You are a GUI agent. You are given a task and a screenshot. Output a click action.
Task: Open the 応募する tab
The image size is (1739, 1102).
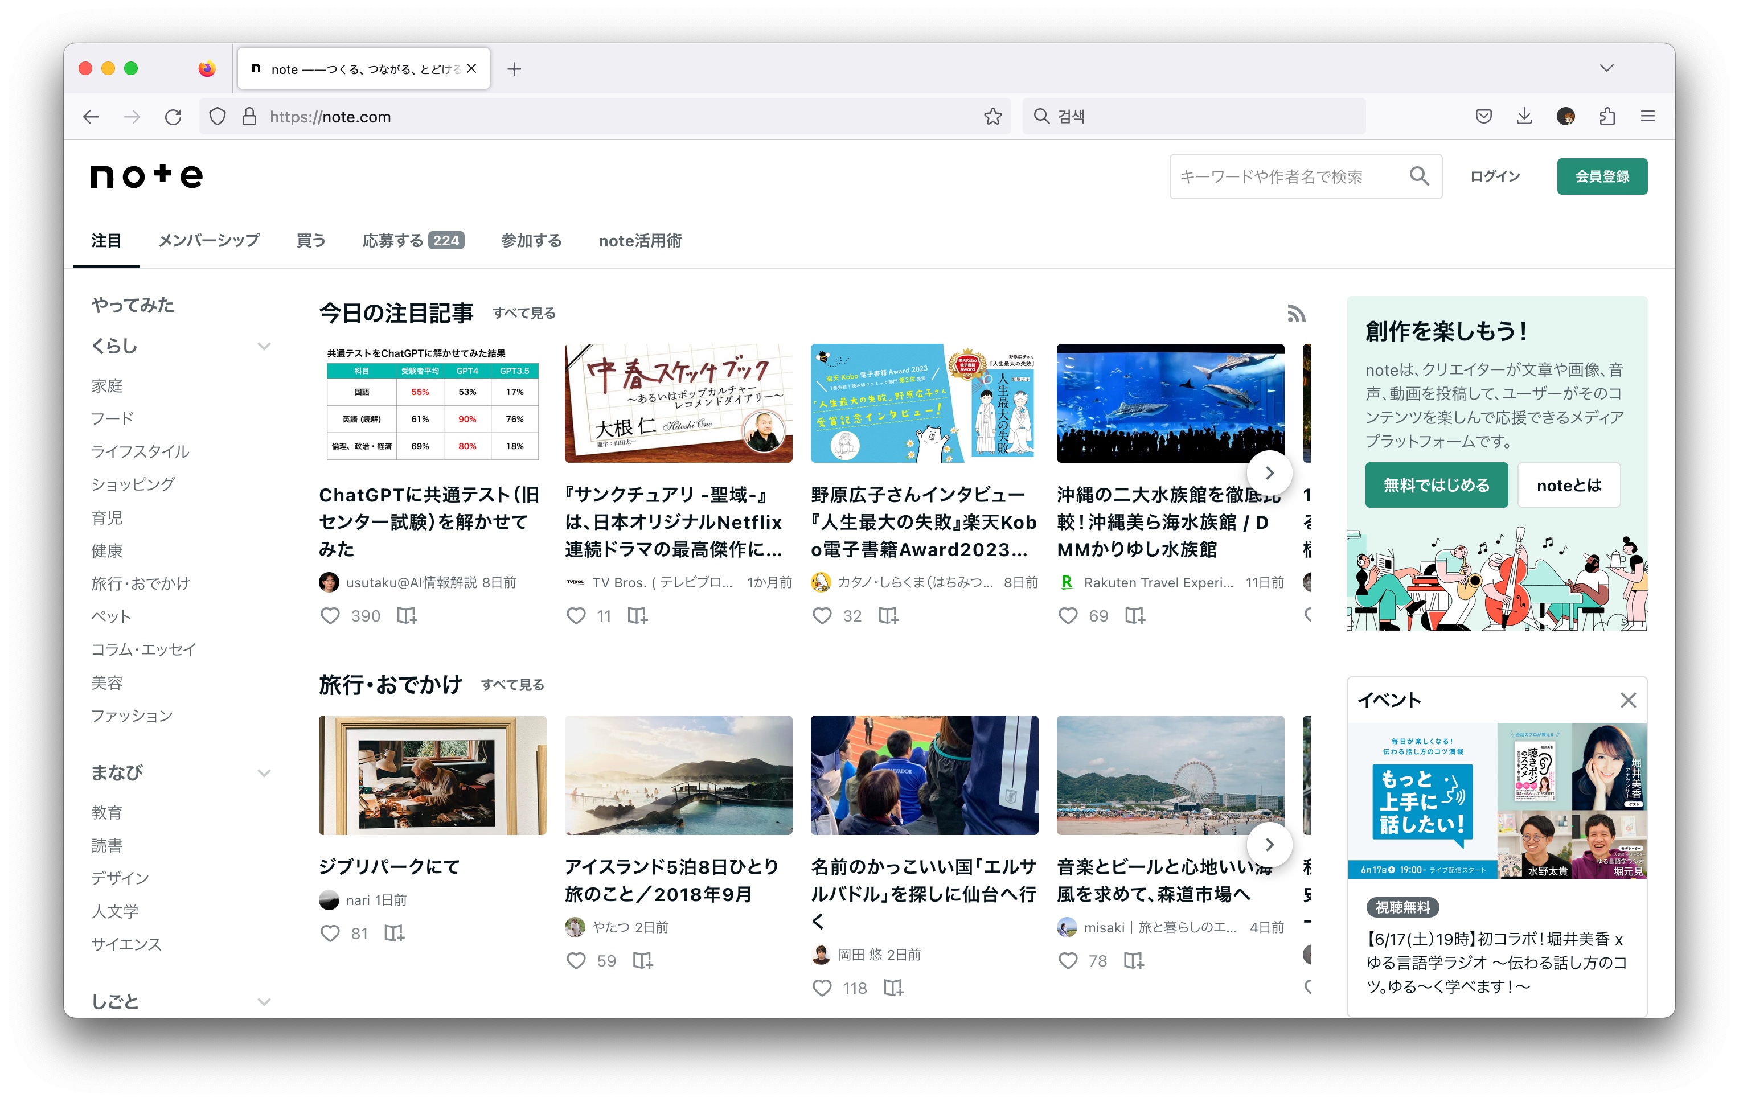point(412,240)
